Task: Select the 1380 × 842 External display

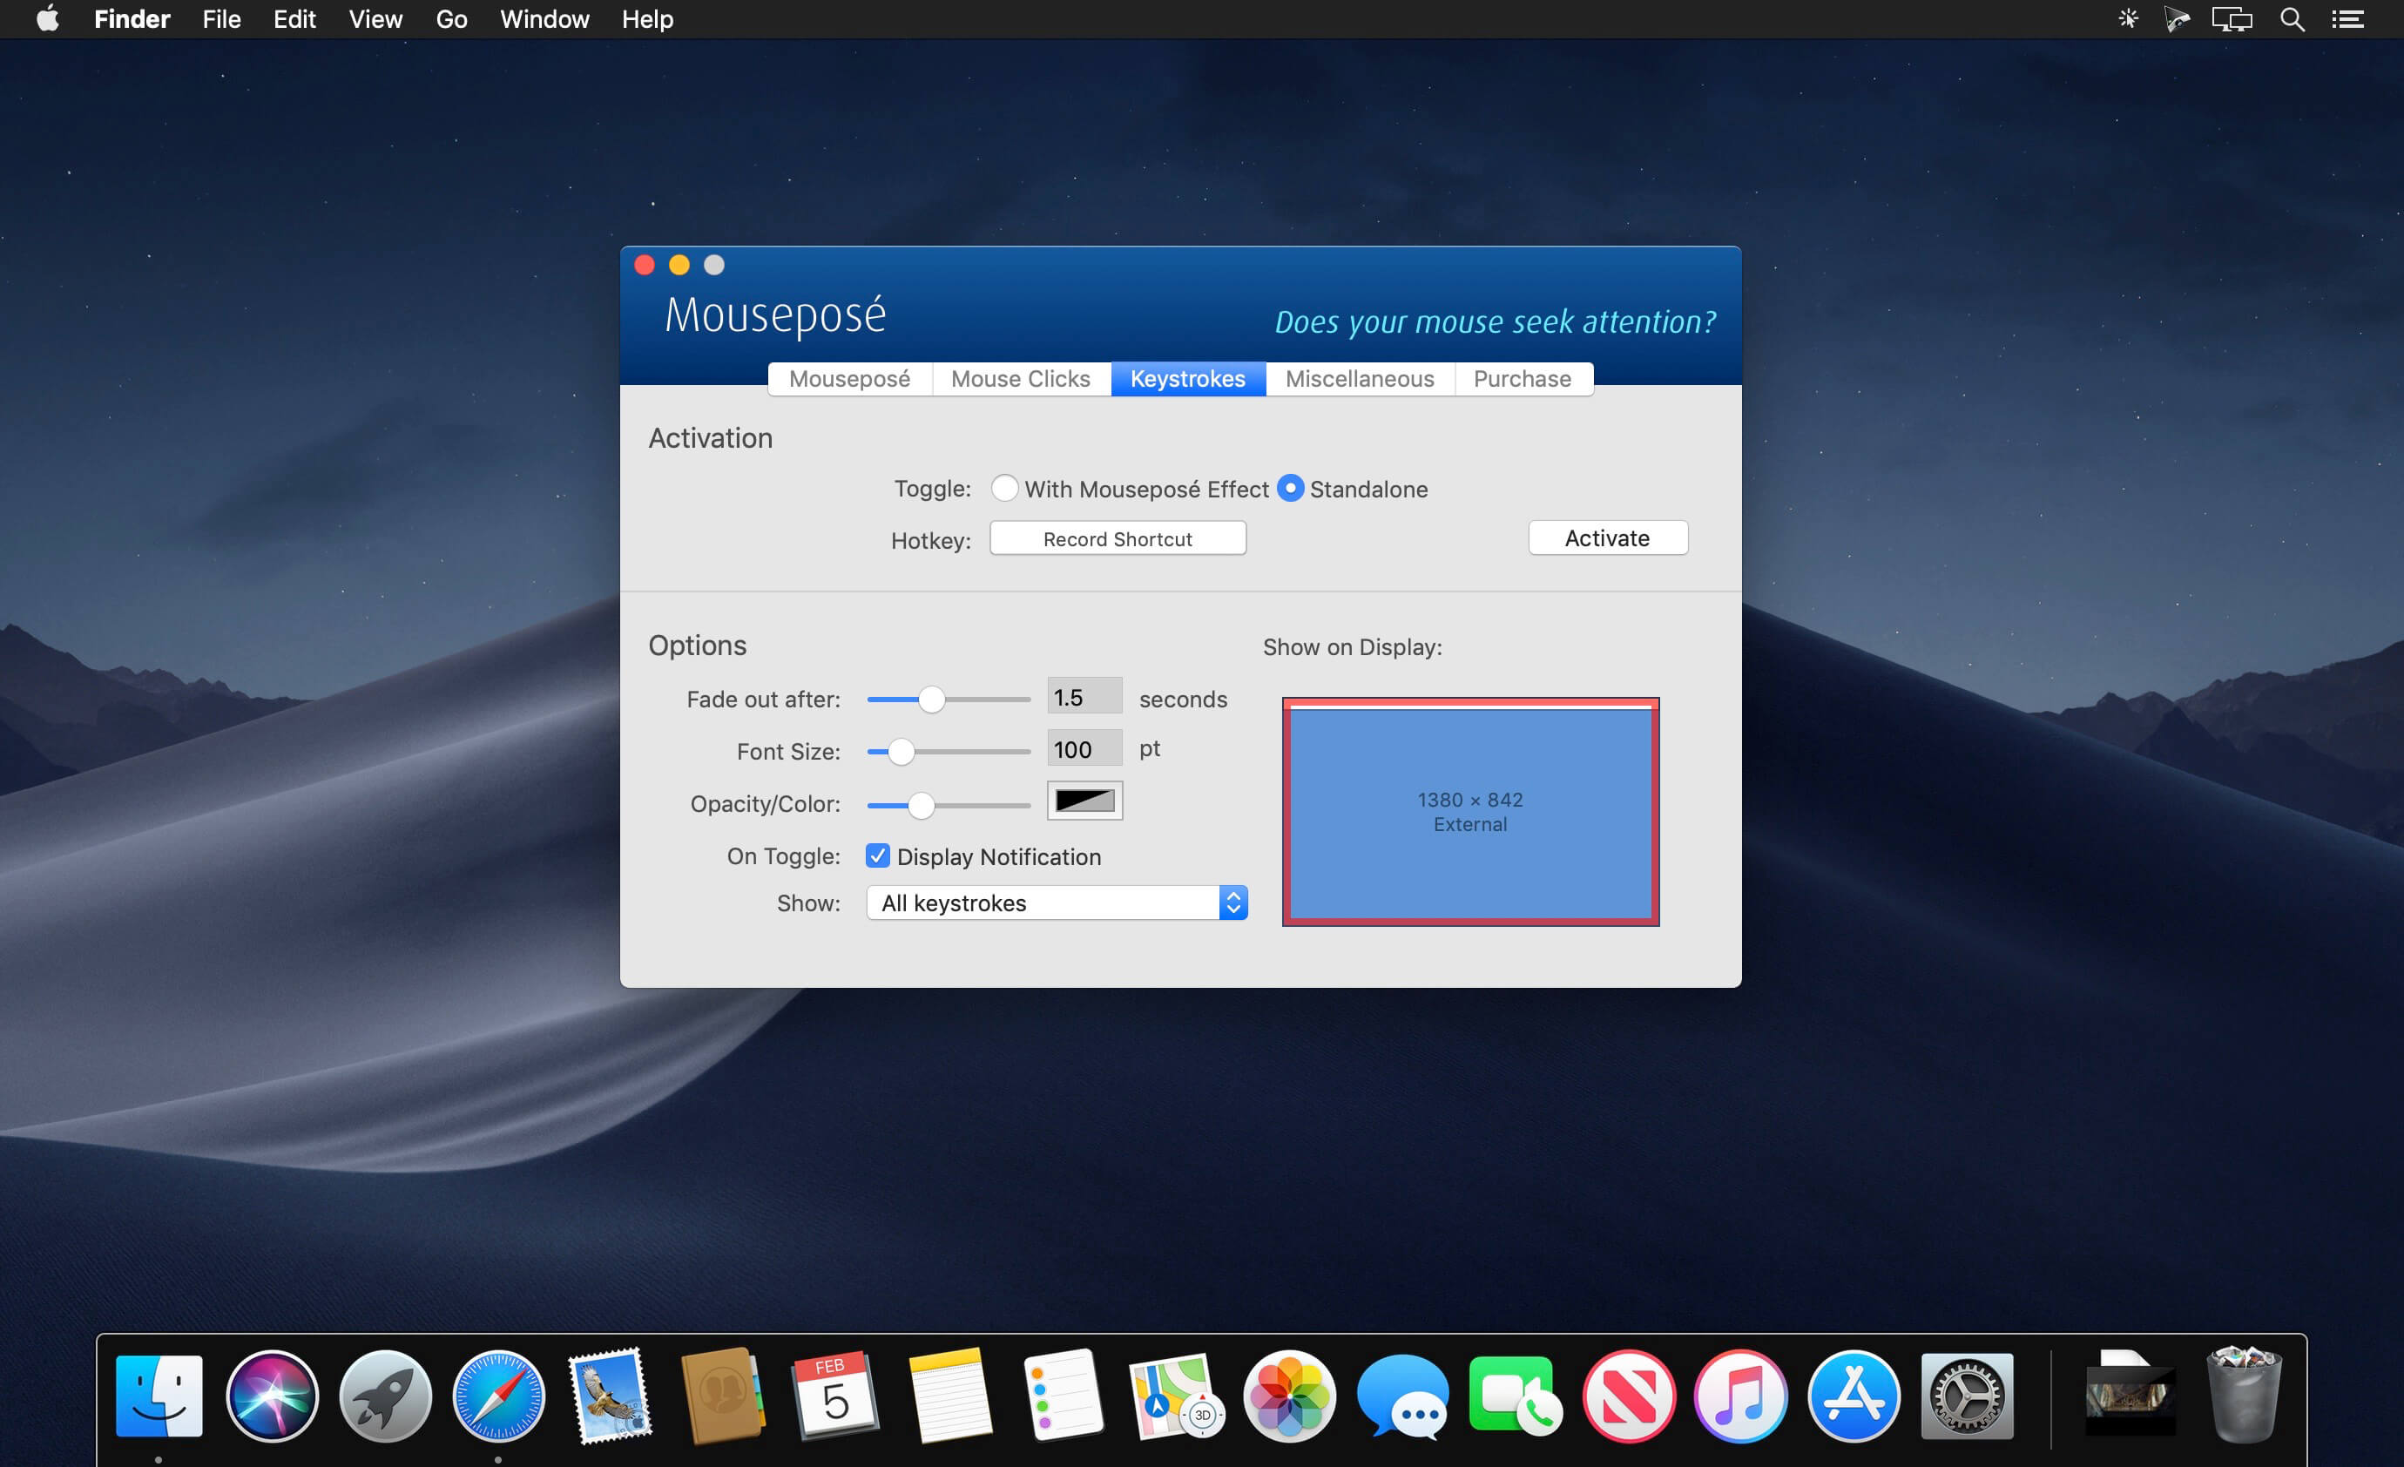Action: [x=1469, y=812]
